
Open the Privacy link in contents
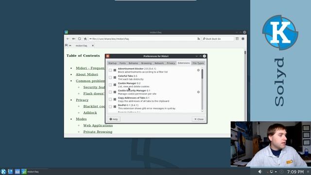coord(82,100)
